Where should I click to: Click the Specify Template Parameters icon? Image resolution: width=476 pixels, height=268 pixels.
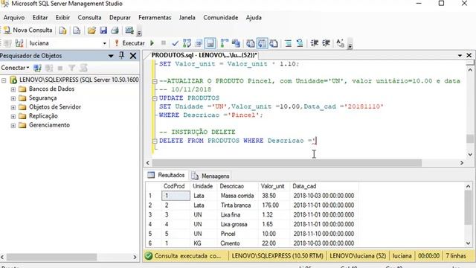[341, 43]
